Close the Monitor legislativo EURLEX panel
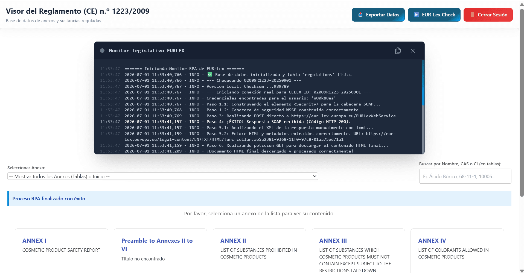This screenshot has width=524, height=273. (413, 51)
